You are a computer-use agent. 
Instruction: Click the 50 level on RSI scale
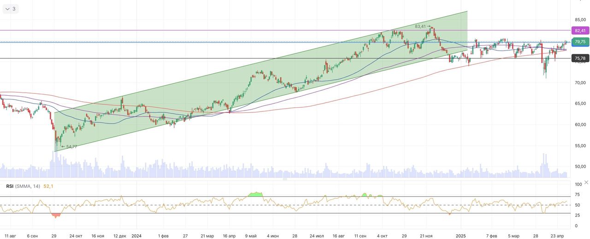coord(578,205)
